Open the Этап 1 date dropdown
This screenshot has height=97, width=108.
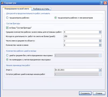point(100,70)
